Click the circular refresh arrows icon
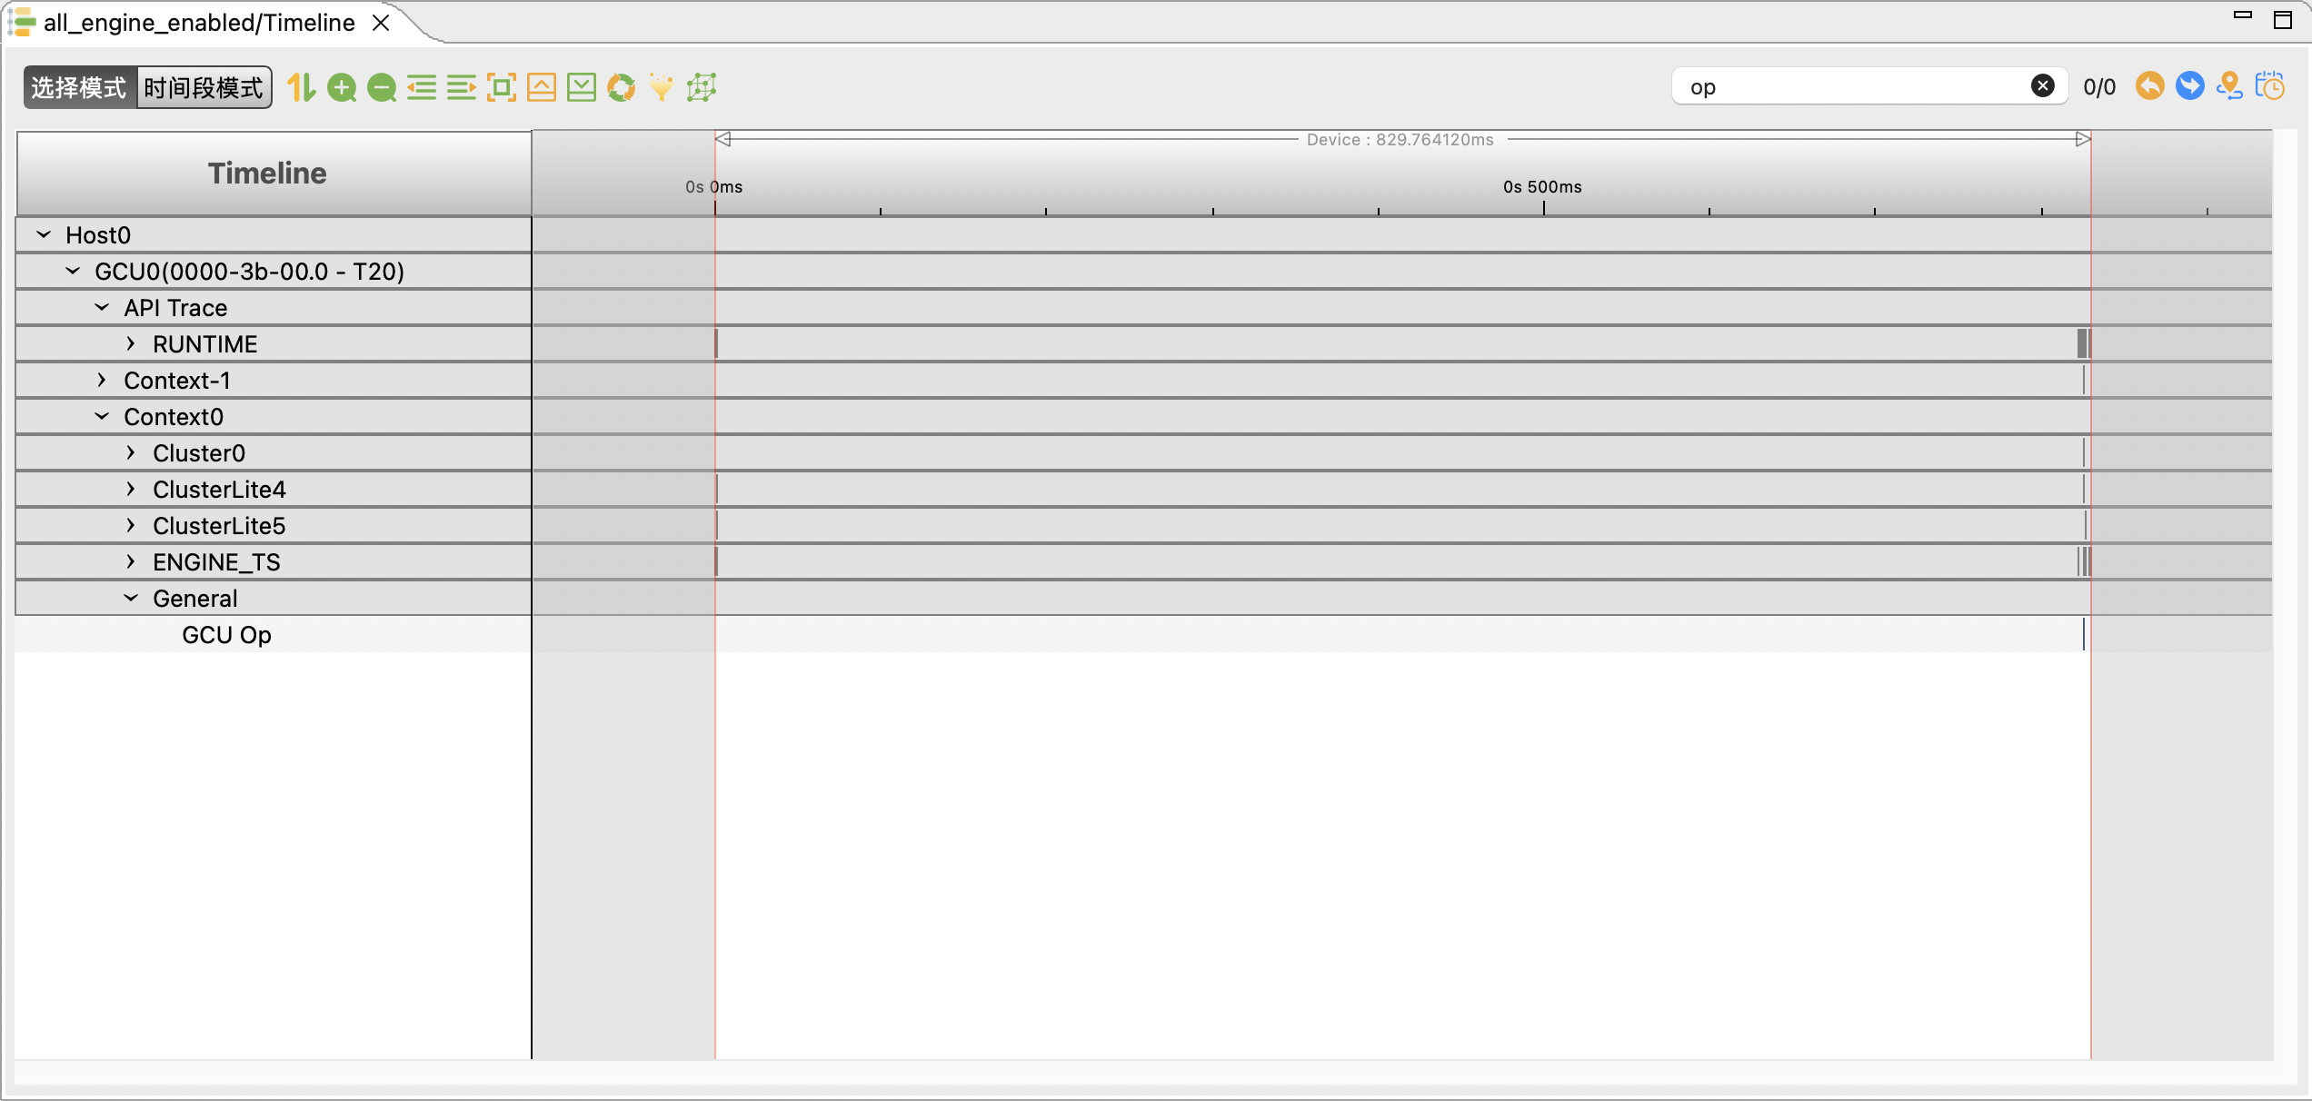The image size is (2312, 1101). pyautogui.click(x=622, y=87)
